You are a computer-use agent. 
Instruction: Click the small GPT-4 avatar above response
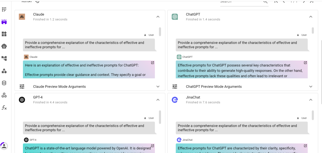click(x=26, y=140)
